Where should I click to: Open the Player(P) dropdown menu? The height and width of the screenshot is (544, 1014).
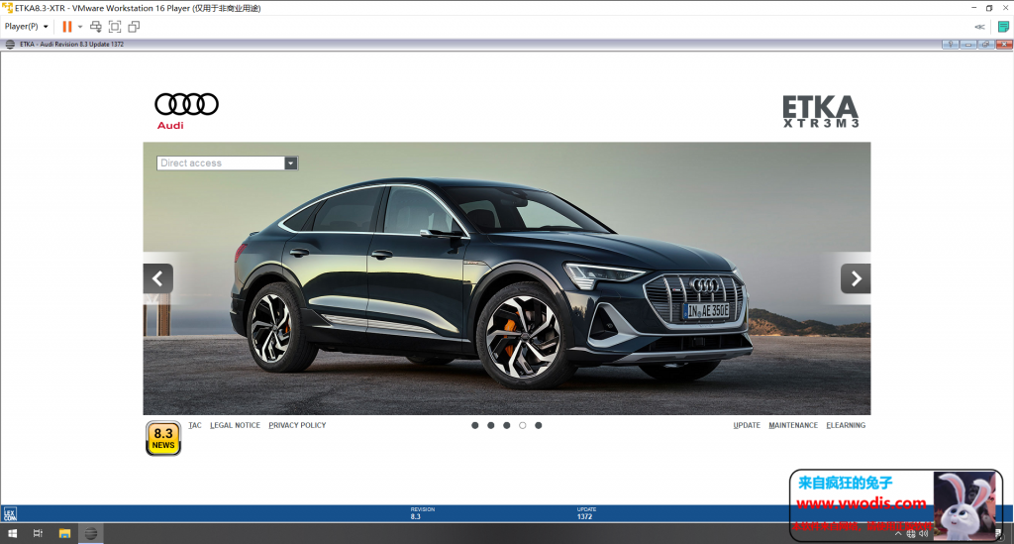[x=27, y=27]
